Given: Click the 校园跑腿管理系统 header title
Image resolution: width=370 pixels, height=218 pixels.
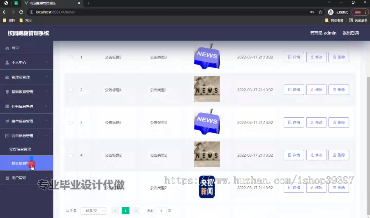Looking at the screenshot, I should pos(28,33).
